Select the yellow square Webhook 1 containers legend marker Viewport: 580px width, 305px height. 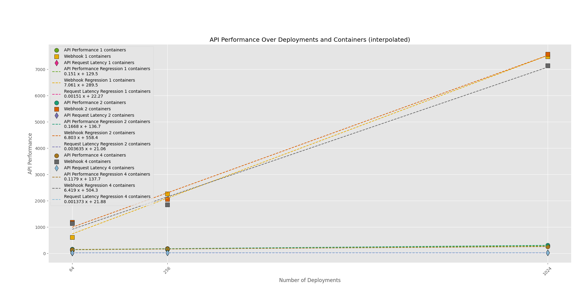56,57
